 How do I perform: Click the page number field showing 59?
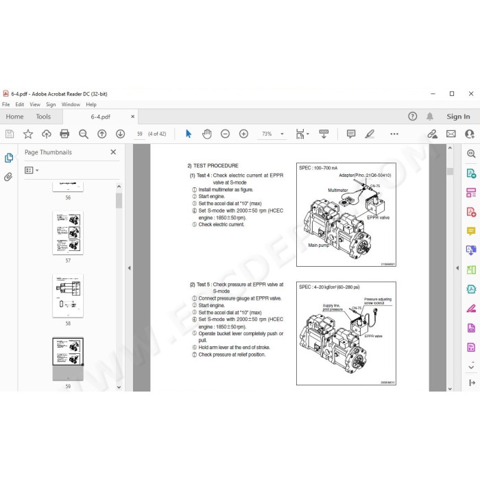click(x=140, y=134)
